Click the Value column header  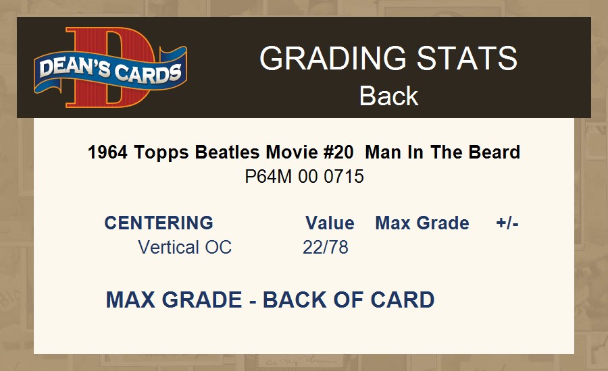tap(330, 223)
